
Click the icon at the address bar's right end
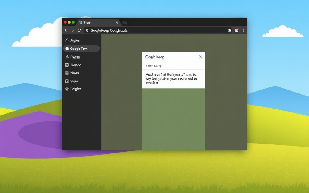[229, 30]
